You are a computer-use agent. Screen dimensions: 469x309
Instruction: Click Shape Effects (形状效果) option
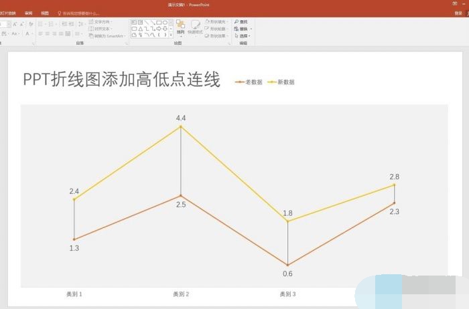[217, 35]
